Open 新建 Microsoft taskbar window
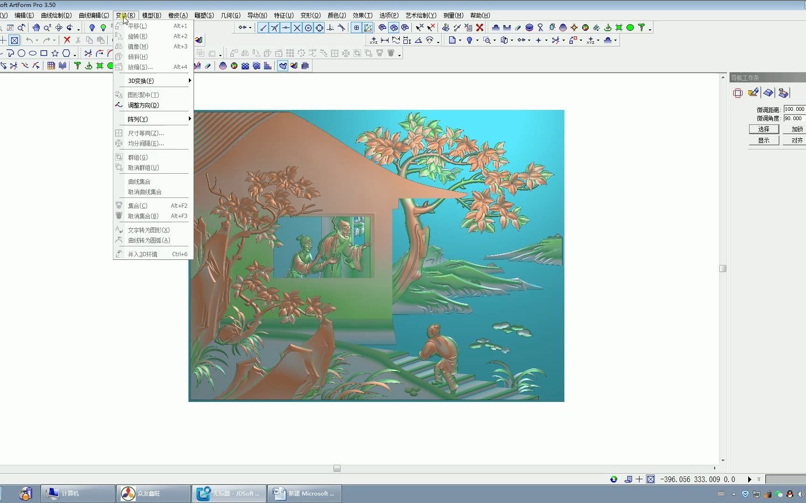This screenshot has height=503, width=806. pyautogui.click(x=305, y=493)
